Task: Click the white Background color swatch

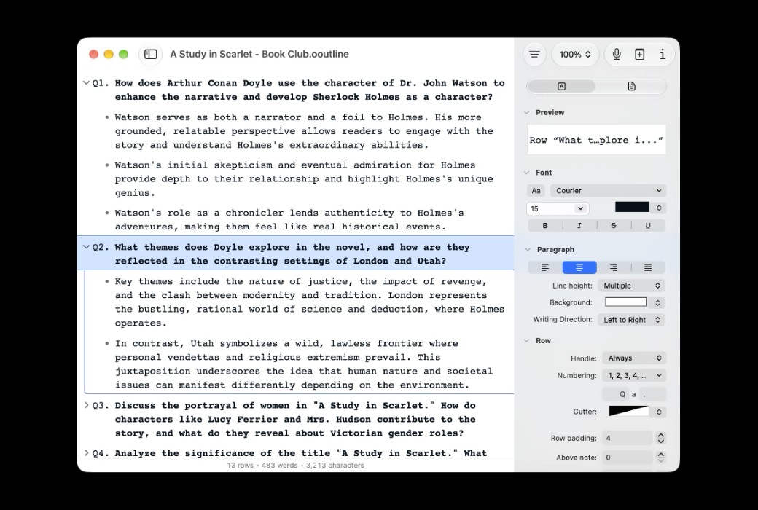Action: [625, 302]
